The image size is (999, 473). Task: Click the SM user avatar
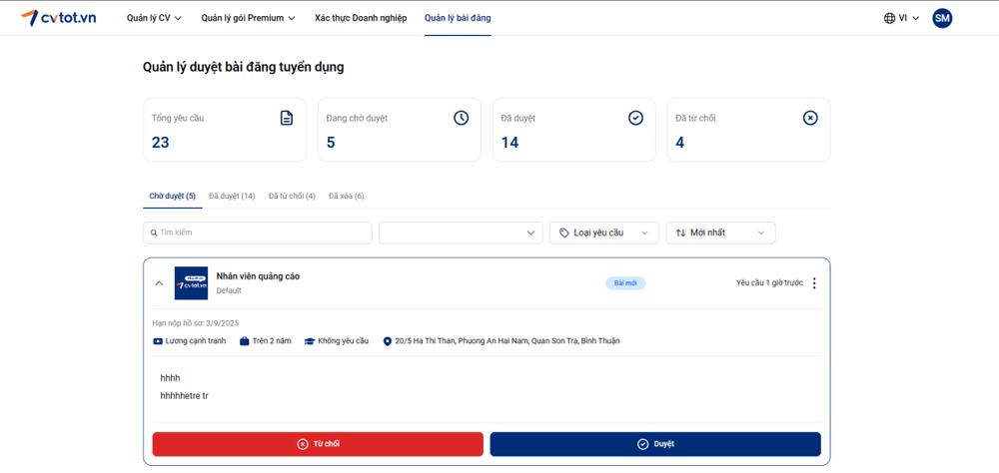point(941,18)
